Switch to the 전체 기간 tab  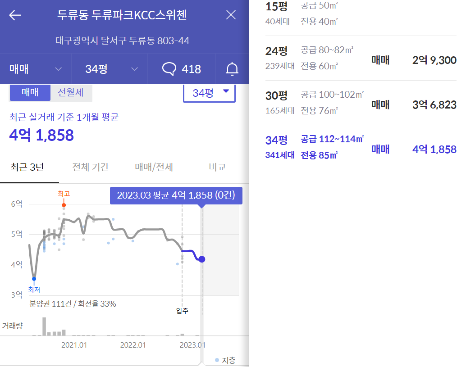click(x=91, y=167)
